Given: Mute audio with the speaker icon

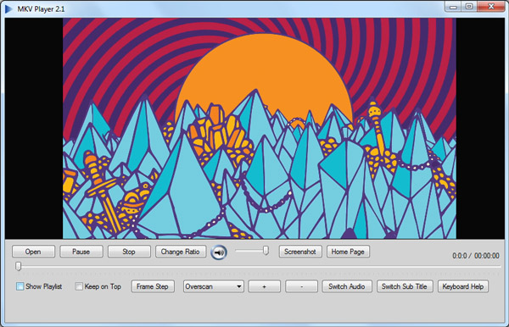Looking at the screenshot, I should tap(219, 252).
